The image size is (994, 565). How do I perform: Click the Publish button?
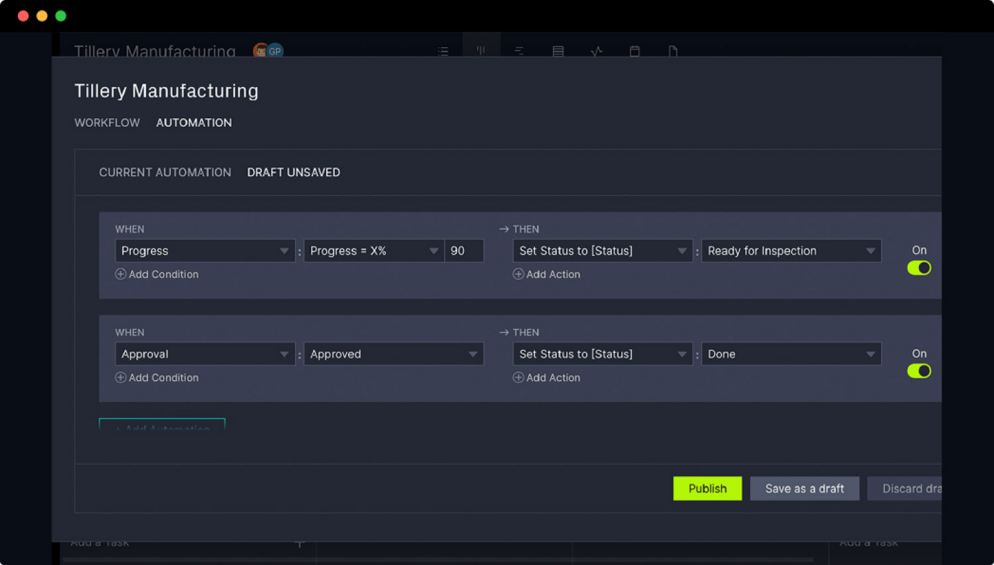[x=707, y=489]
